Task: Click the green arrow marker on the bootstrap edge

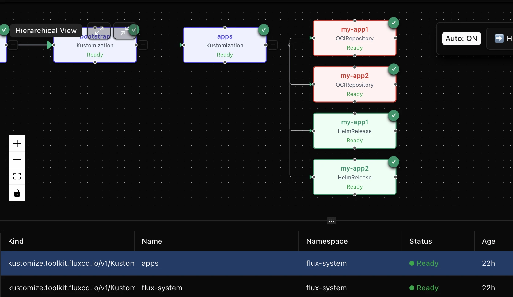Action: 51,45
